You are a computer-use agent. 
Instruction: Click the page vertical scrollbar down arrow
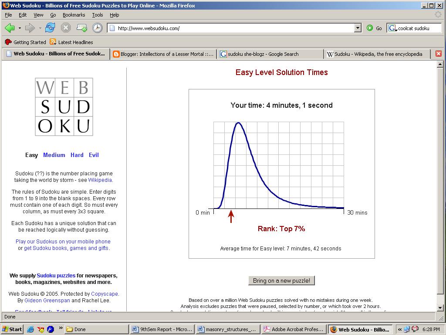(x=440, y=308)
